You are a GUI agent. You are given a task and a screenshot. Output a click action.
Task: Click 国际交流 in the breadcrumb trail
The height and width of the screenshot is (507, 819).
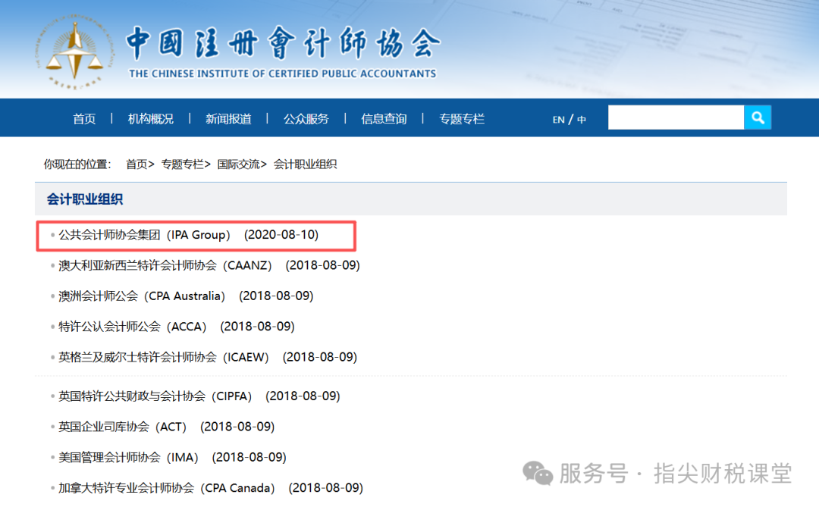pyautogui.click(x=238, y=164)
